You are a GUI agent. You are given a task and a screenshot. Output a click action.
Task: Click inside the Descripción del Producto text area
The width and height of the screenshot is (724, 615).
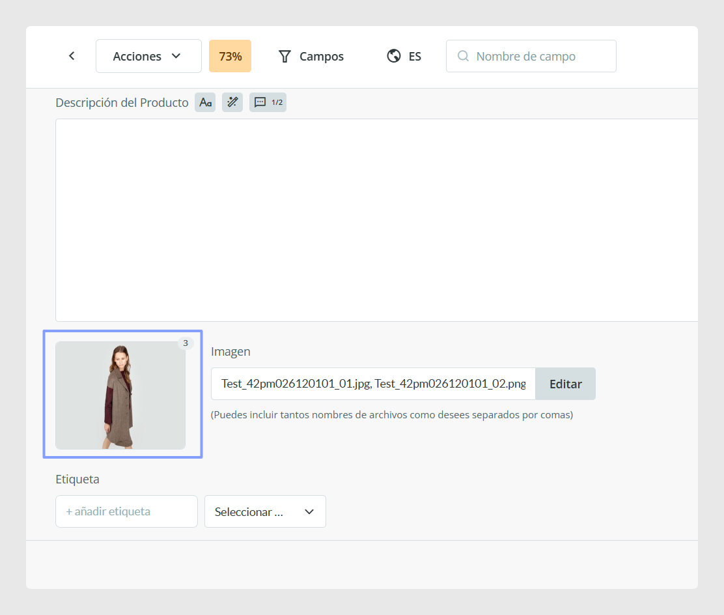pos(377,220)
